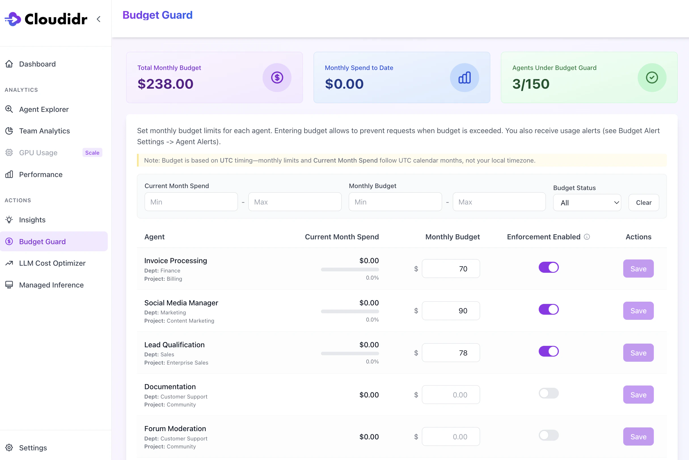Focus the Current Month Spend Min field
The width and height of the screenshot is (689, 460).
coord(191,202)
